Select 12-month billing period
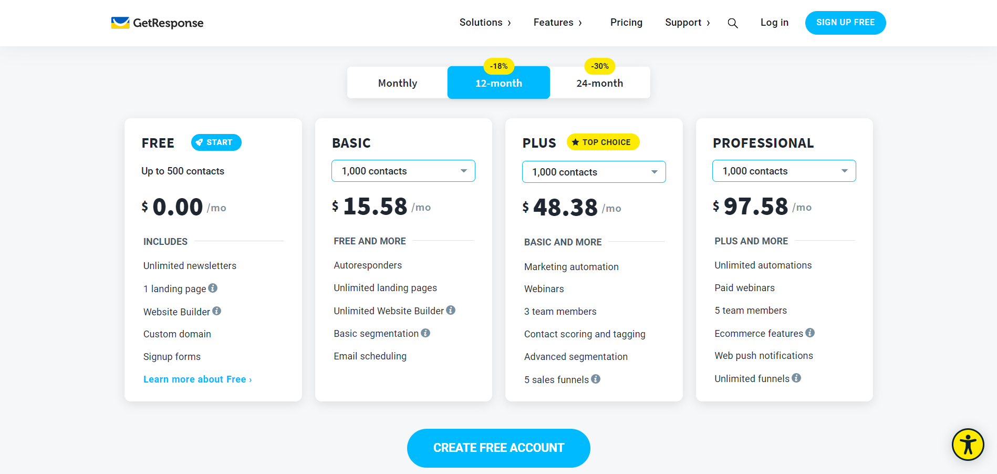997x474 pixels. tap(498, 83)
